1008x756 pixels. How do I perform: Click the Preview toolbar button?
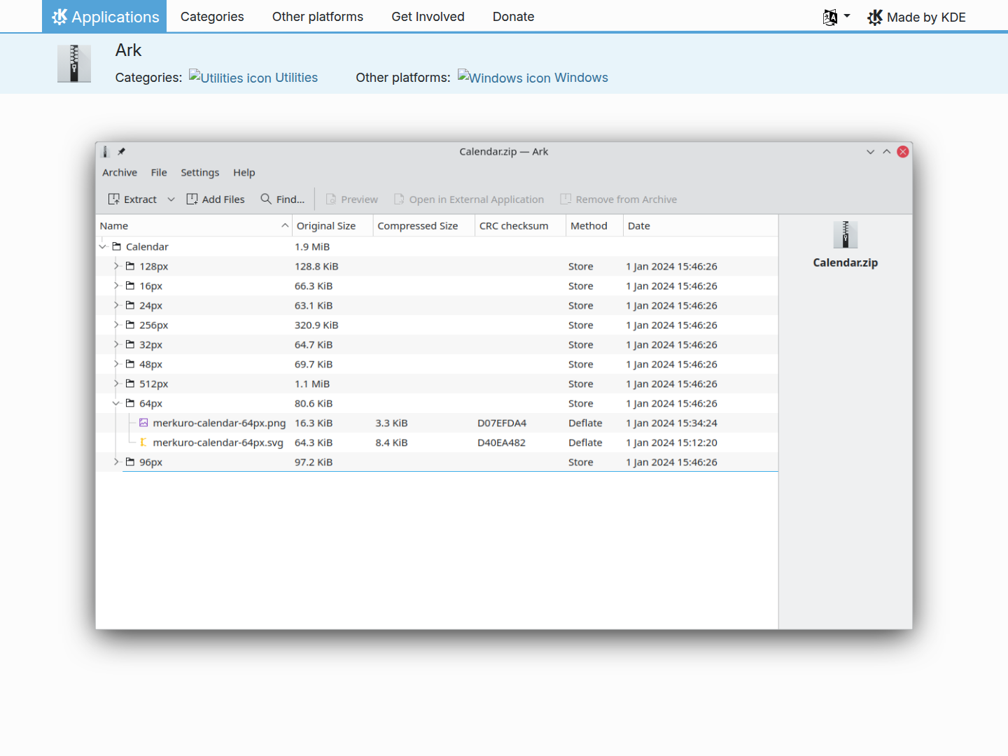pos(352,199)
